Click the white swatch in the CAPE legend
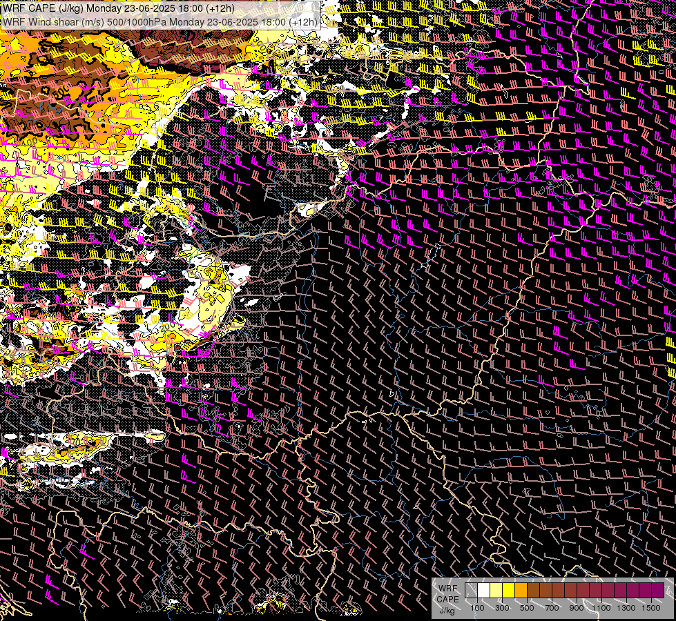 pos(484,591)
